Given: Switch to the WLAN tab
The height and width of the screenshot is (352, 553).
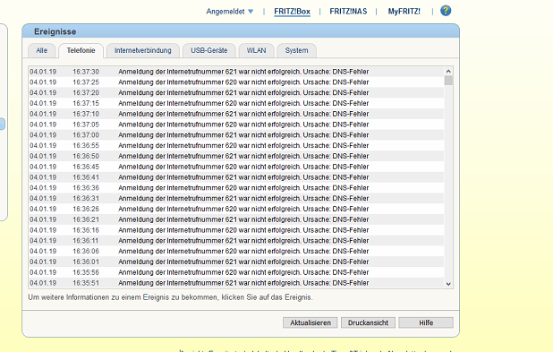Looking at the screenshot, I should pyautogui.click(x=256, y=50).
